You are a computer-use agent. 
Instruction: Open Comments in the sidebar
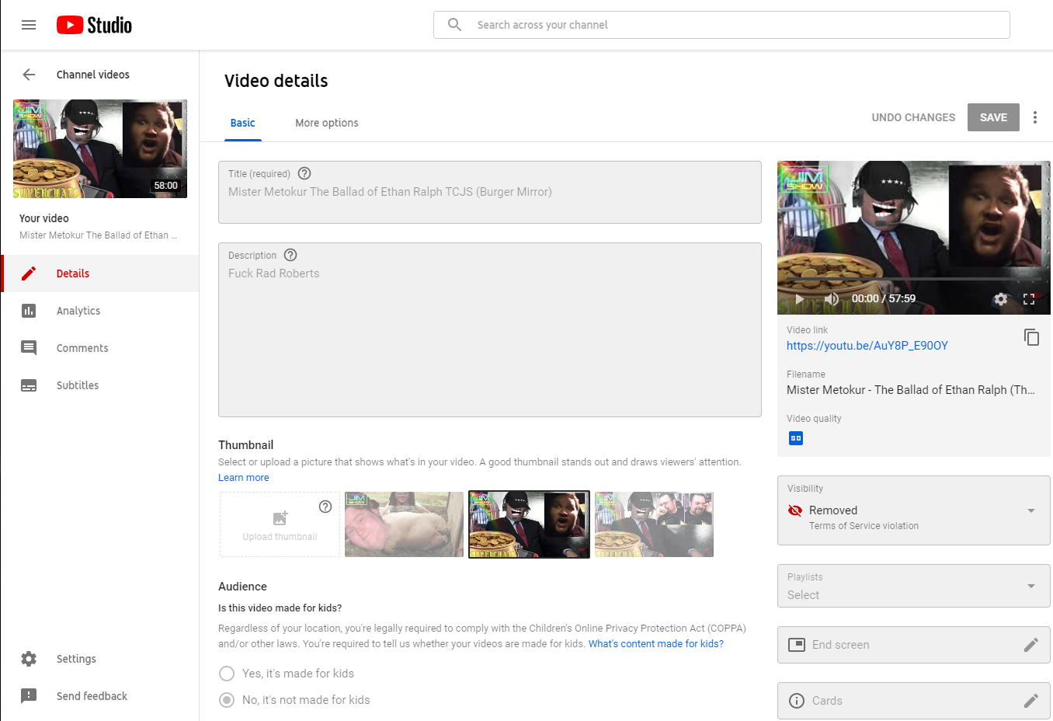click(x=99, y=348)
